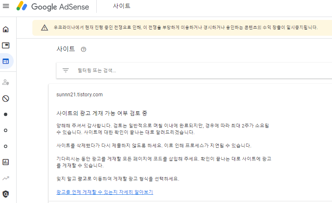Click the filled dot sidebar item
The image size is (332, 203).
6,115
